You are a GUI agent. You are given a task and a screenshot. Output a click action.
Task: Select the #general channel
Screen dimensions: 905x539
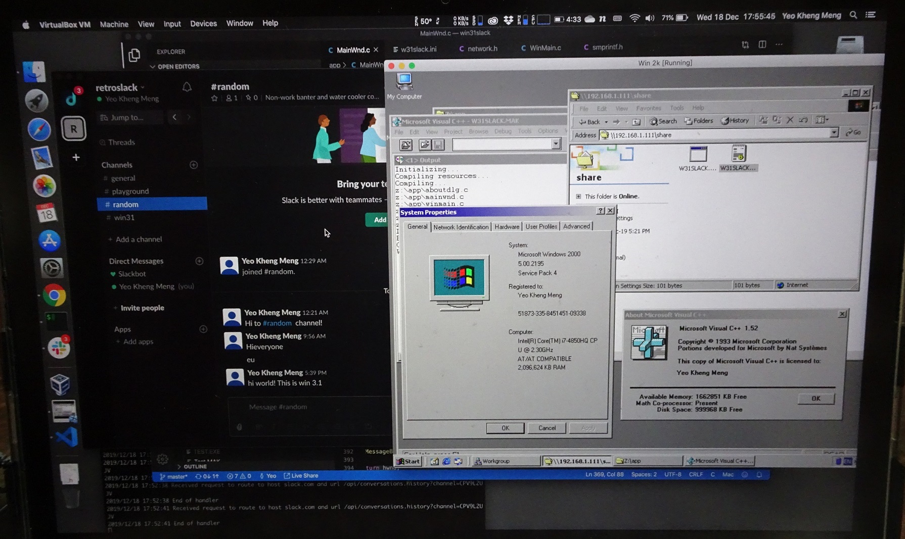[x=123, y=178]
